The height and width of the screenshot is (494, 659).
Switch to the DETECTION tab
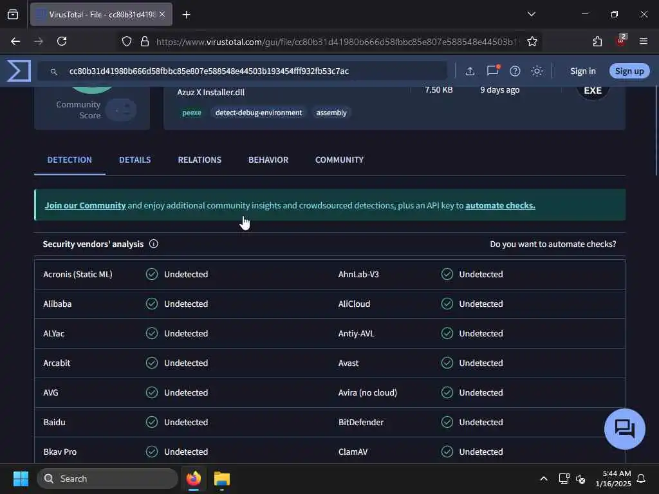[70, 160]
